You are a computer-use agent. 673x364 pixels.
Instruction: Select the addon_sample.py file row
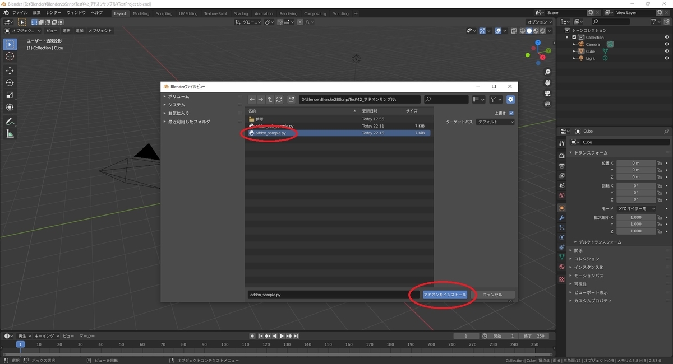tap(339, 133)
